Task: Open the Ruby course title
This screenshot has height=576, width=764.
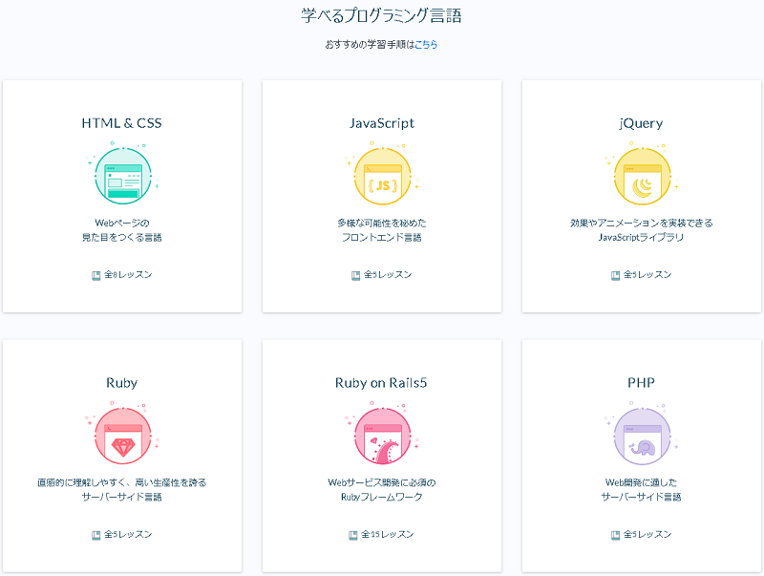Action: [122, 383]
